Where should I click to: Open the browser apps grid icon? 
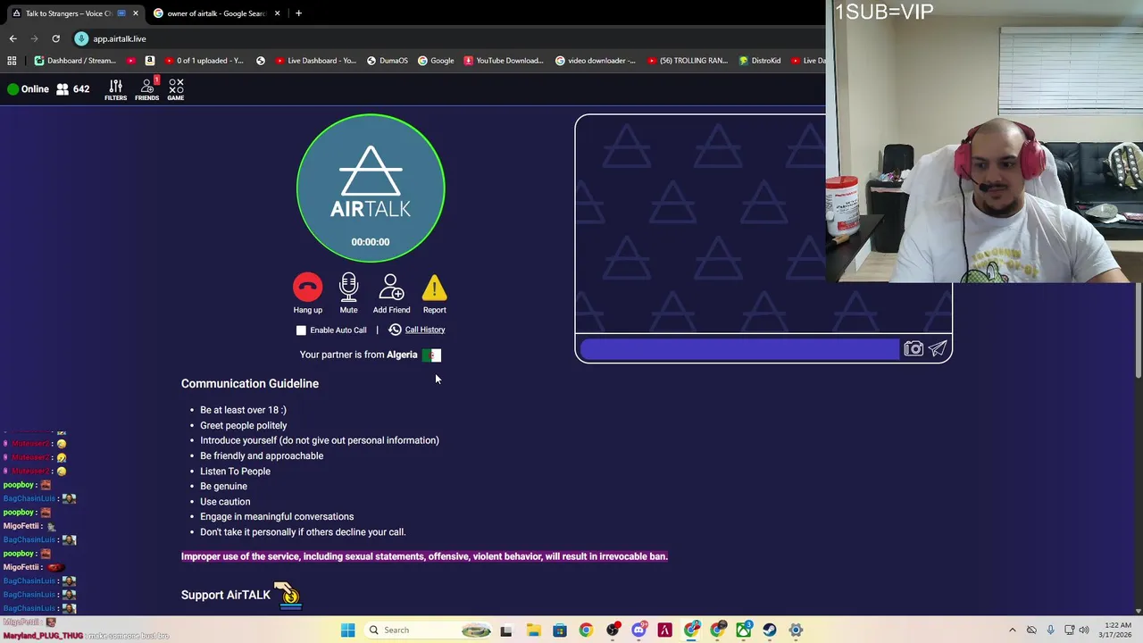click(x=12, y=61)
